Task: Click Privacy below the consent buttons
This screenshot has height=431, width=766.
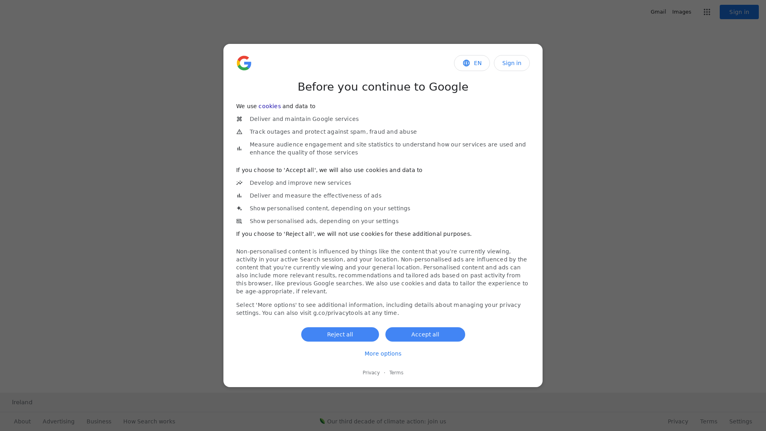Action: tap(371, 372)
